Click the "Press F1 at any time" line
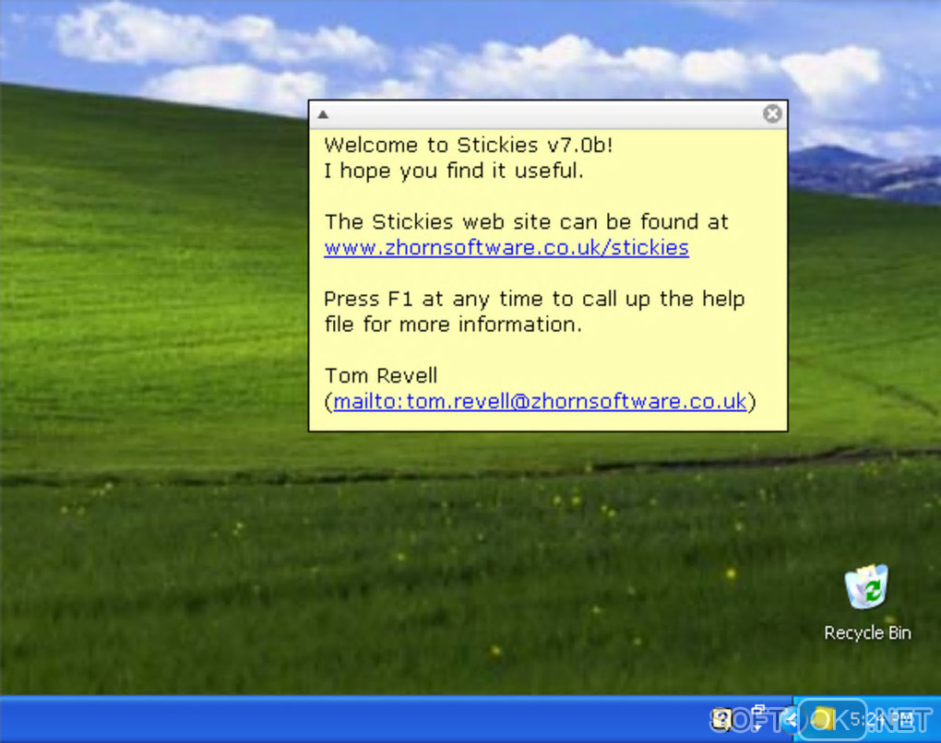Viewport: 941px width, 743px height. point(534,299)
